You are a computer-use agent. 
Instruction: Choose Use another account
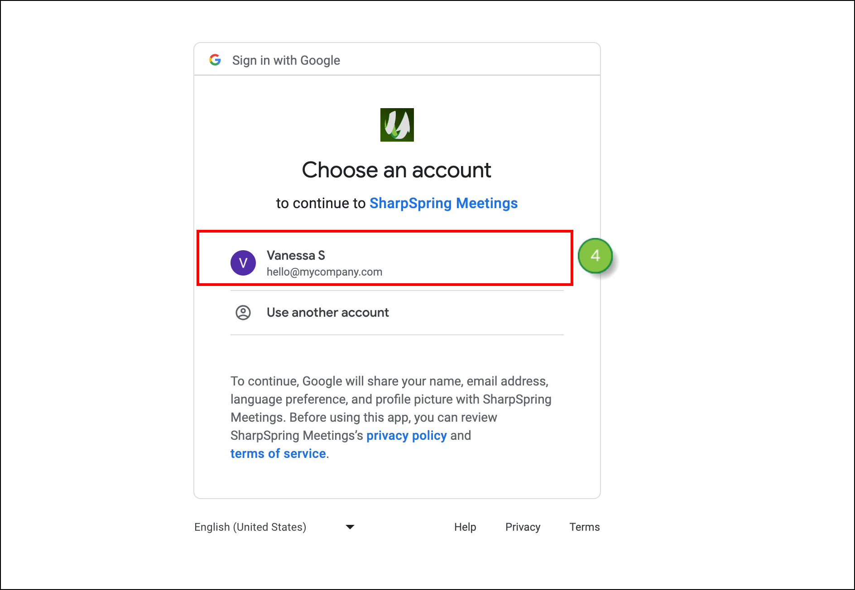(397, 313)
